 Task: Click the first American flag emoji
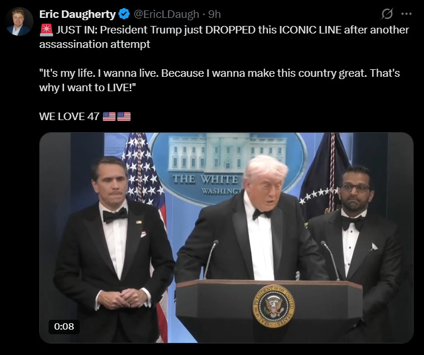click(x=109, y=117)
